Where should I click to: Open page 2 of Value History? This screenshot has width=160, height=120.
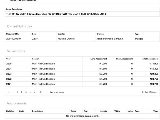coord(22,92)
